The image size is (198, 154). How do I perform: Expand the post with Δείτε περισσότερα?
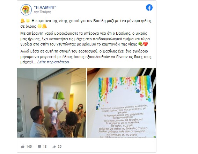[x=53, y=62]
